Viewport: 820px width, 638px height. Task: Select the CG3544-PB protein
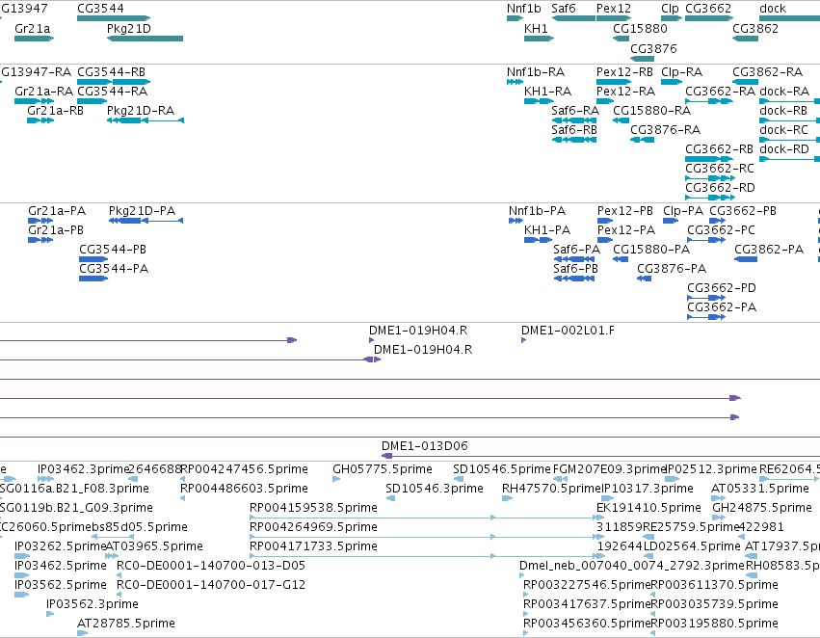[x=93, y=259]
